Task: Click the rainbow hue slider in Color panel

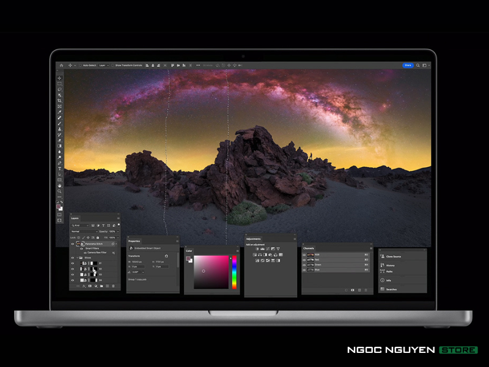Action: point(234,272)
